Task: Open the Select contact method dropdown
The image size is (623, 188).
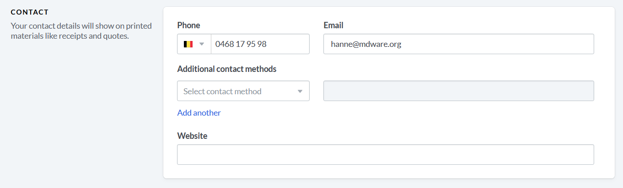Action: 243,91
